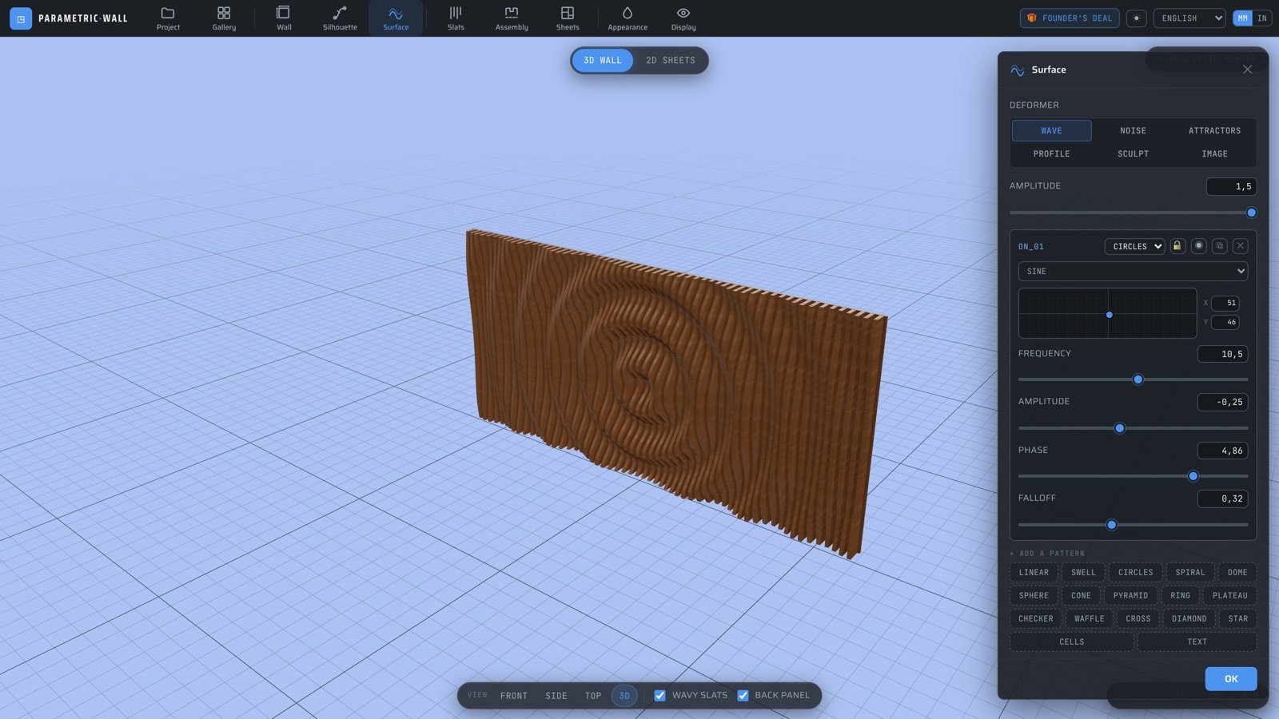
Task: Toggle light/dark theme sun icon
Action: tap(1136, 18)
